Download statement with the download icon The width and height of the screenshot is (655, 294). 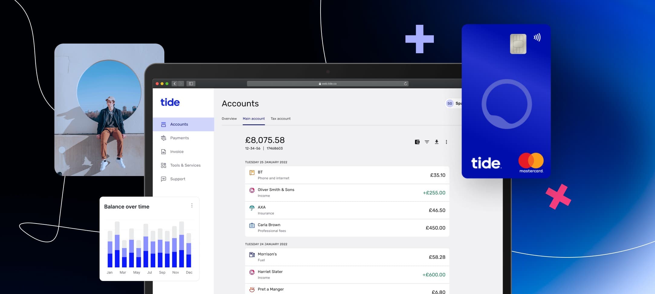[437, 142]
